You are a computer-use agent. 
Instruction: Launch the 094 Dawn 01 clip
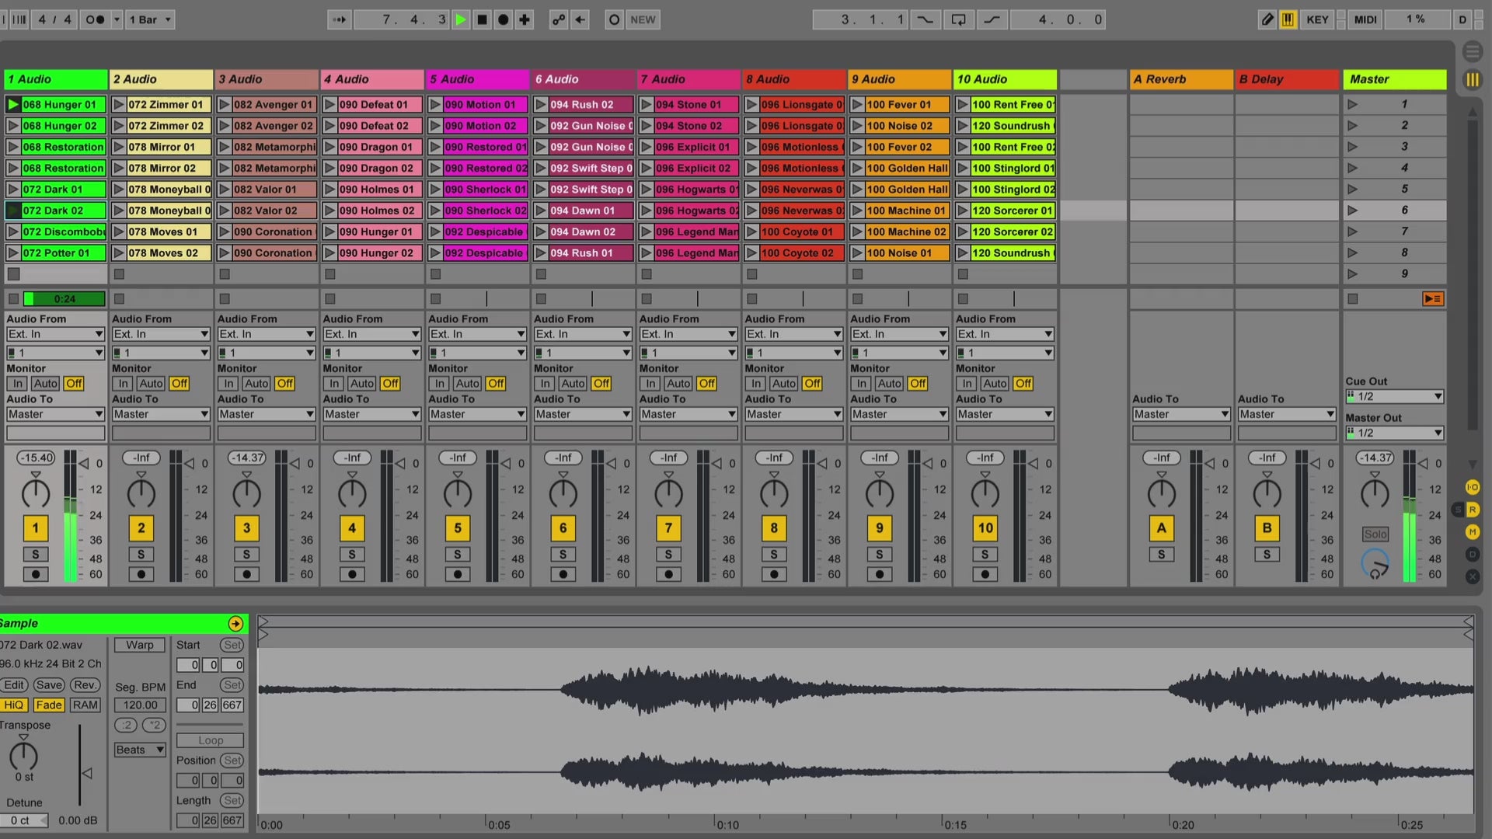540,211
